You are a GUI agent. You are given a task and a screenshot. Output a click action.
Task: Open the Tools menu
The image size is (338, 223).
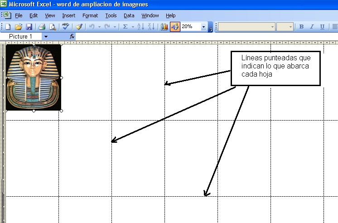coord(111,15)
